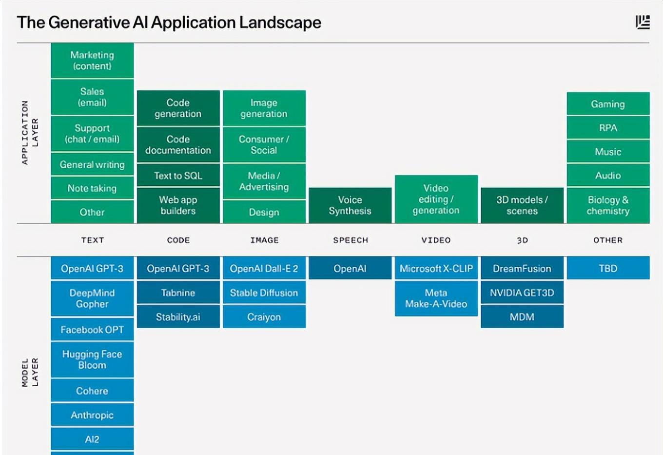Select the 'DreamFusion' box

tap(522, 268)
